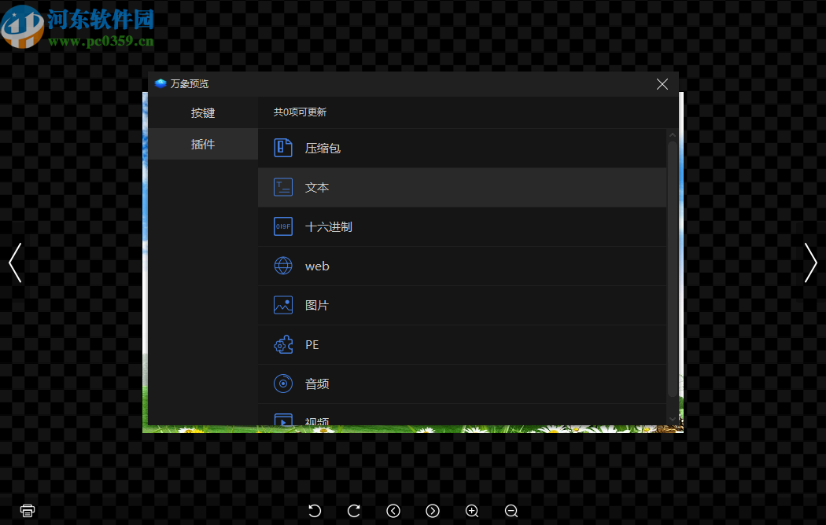The height and width of the screenshot is (525, 826).
Task: Switch to the 按键 tab
Action: tap(202, 112)
